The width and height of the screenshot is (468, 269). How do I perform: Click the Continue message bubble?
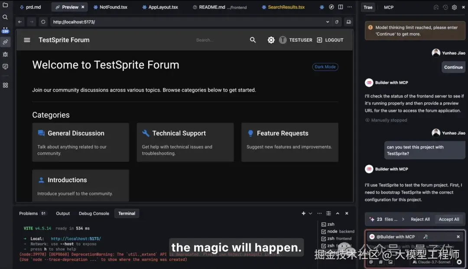coord(453,67)
